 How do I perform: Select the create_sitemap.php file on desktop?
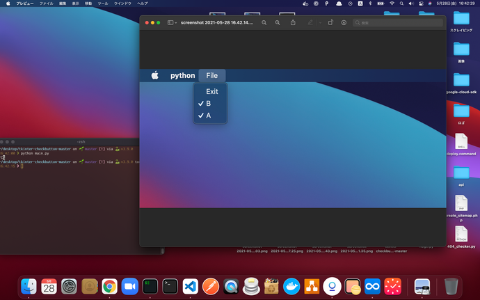pyautogui.click(x=461, y=208)
